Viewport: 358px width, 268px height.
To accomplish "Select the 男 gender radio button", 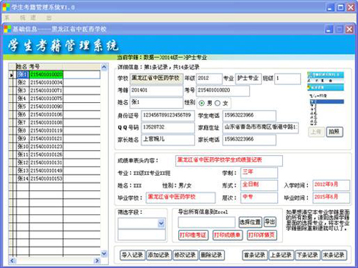I will (202, 103).
